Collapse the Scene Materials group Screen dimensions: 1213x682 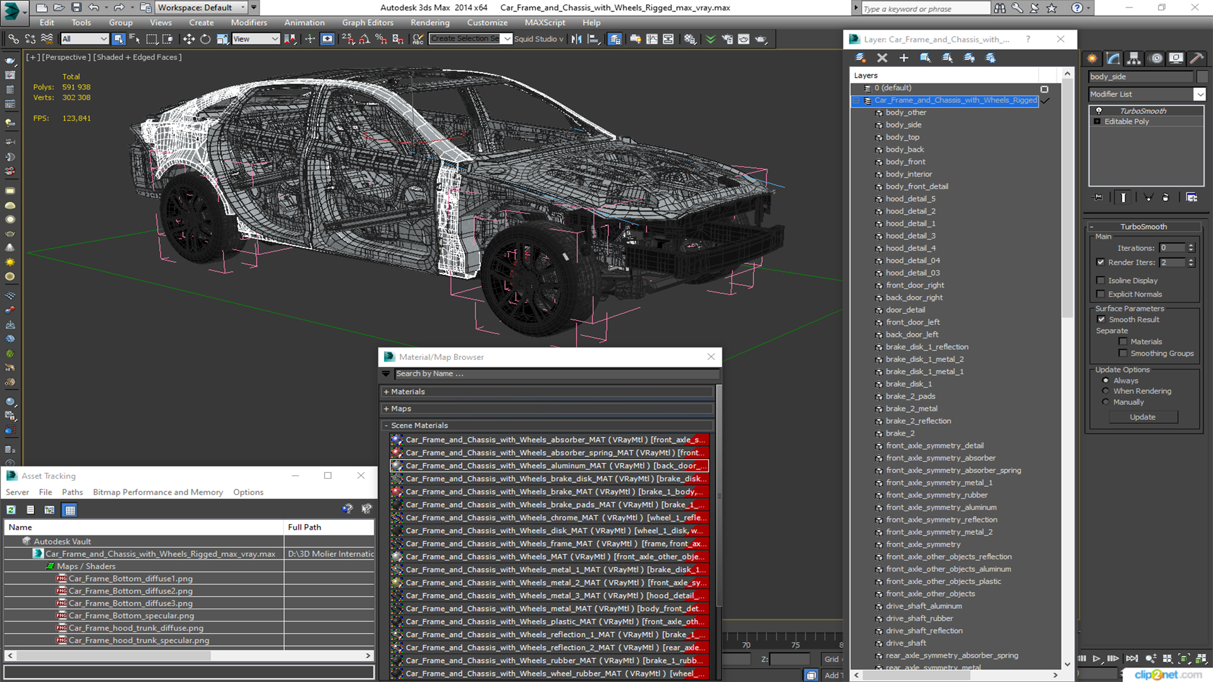tap(386, 426)
